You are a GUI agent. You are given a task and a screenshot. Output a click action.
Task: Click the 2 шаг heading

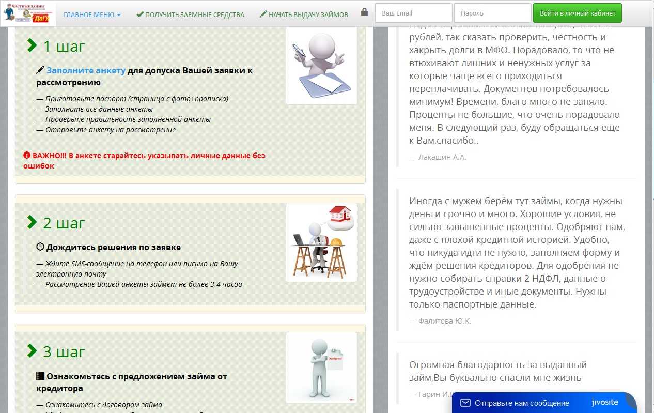pyautogui.click(x=64, y=223)
